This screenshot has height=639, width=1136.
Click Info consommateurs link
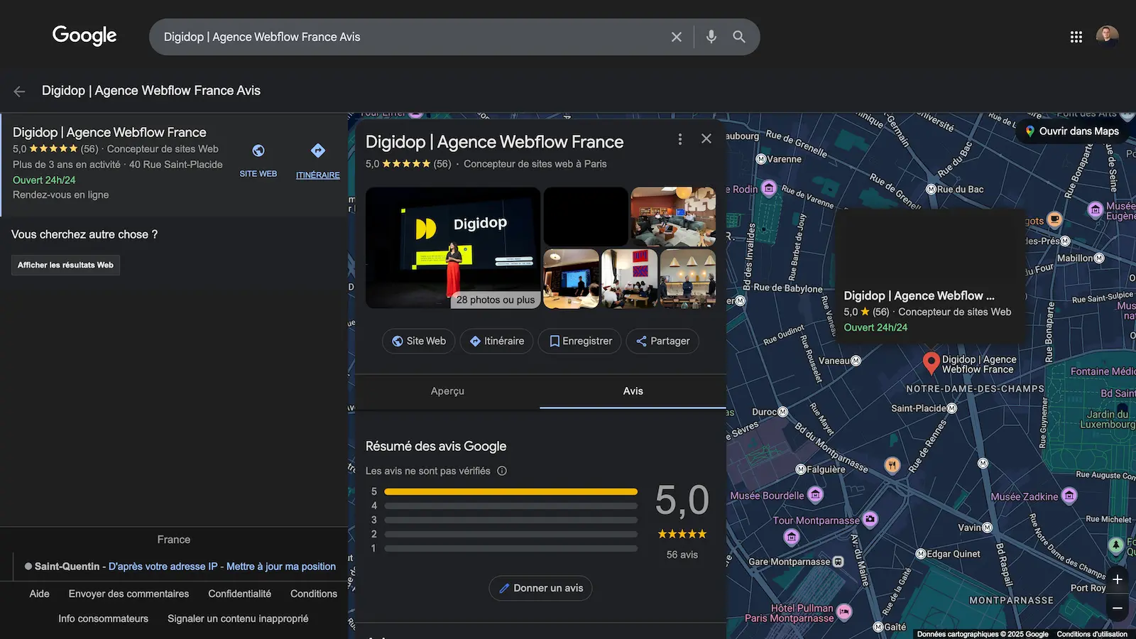coord(104,618)
